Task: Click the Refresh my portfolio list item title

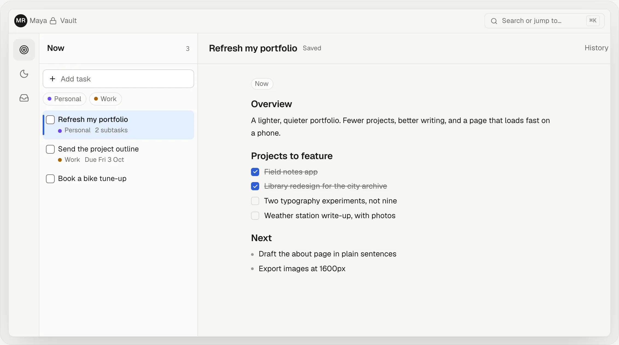Action: click(x=93, y=119)
